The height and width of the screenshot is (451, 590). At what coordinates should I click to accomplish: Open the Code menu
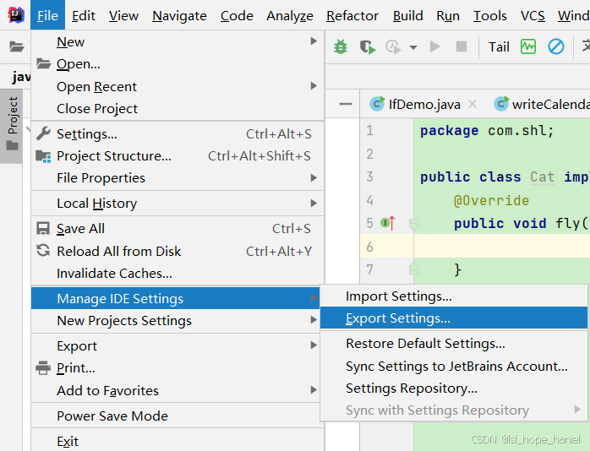[x=237, y=15]
